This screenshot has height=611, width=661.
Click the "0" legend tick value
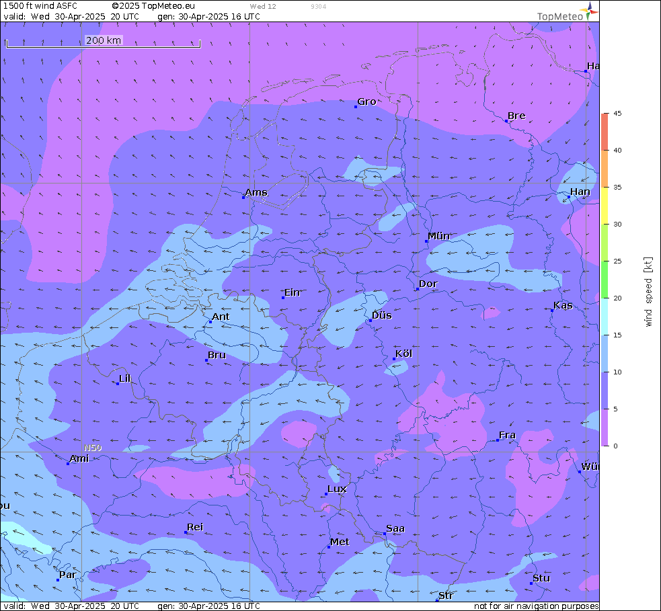tap(615, 446)
